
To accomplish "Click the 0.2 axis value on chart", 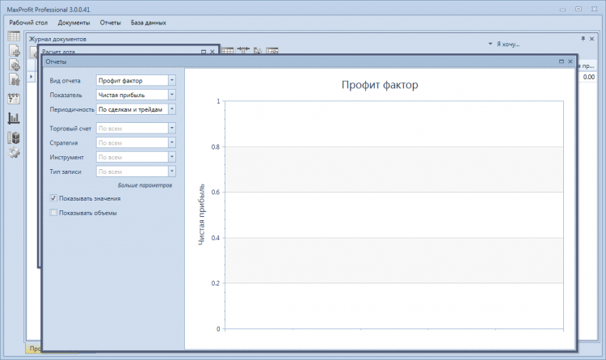I will coord(215,283).
